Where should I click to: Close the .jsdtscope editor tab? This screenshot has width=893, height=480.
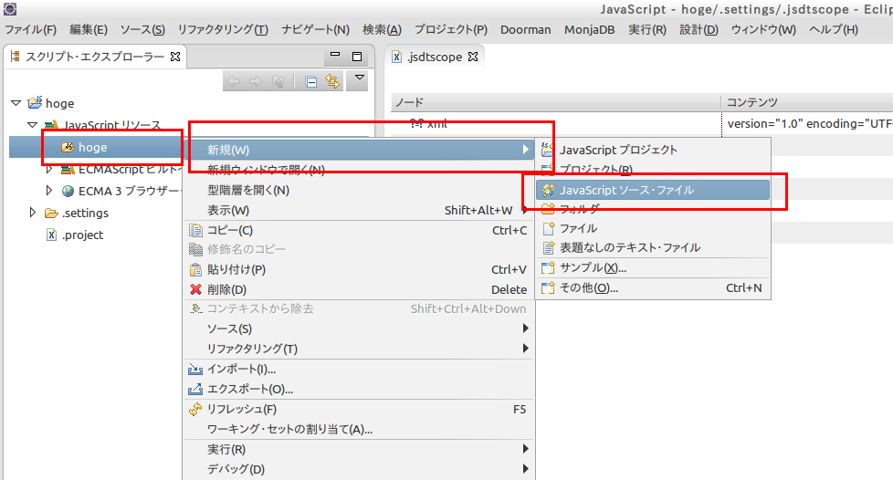473,57
